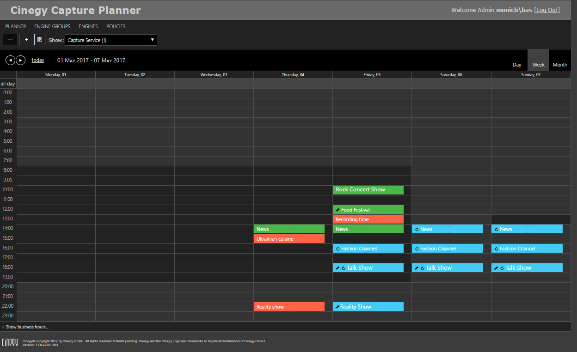This screenshot has height=352, width=577.
Task: Select the Saturday Talk Show event
Action: point(448,268)
